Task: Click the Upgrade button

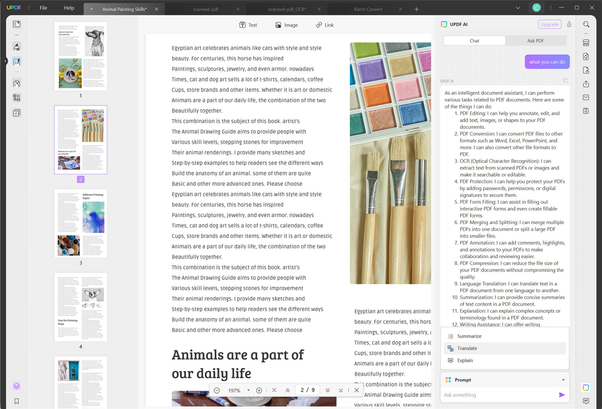Action: pyautogui.click(x=549, y=24)
